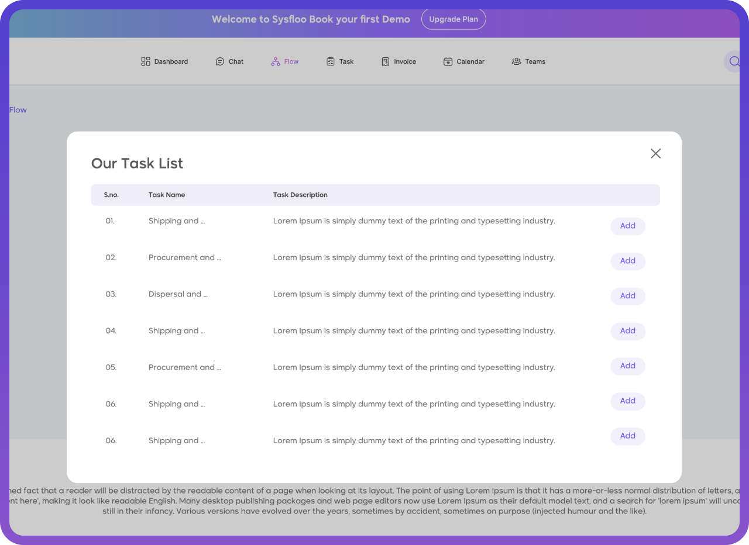Open search with the magnifier icon
Image resolution: width=749 pixels, height=545 pixels.
click(734, 61)
